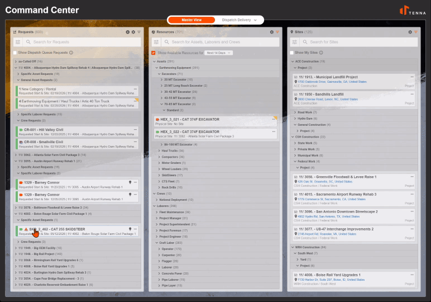The width and height of the screenshot is (431, 302).
Task: Click the filter sliders icon beside Search for Sites
Action: click(294, 42)
